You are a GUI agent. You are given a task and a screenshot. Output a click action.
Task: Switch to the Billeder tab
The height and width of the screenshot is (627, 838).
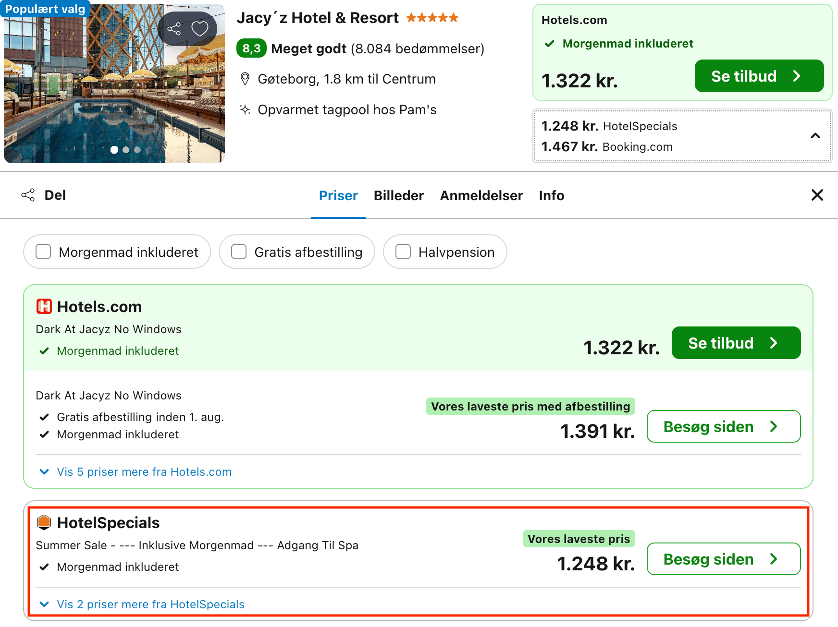tap(399, 195)
